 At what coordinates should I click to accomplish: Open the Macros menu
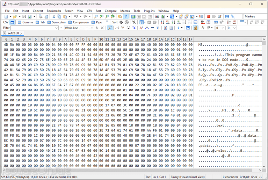pyautogui.click(x=125, y=11)
